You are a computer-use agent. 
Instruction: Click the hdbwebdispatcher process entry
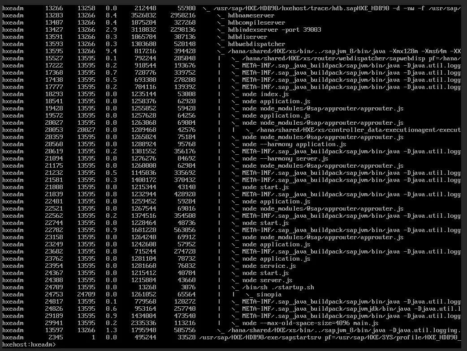(x=256, y=44)
